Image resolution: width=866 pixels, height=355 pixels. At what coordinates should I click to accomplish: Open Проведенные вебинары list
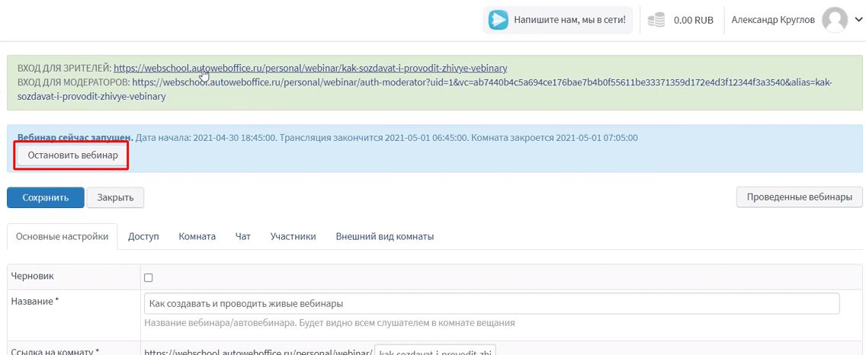click(799, 197)
